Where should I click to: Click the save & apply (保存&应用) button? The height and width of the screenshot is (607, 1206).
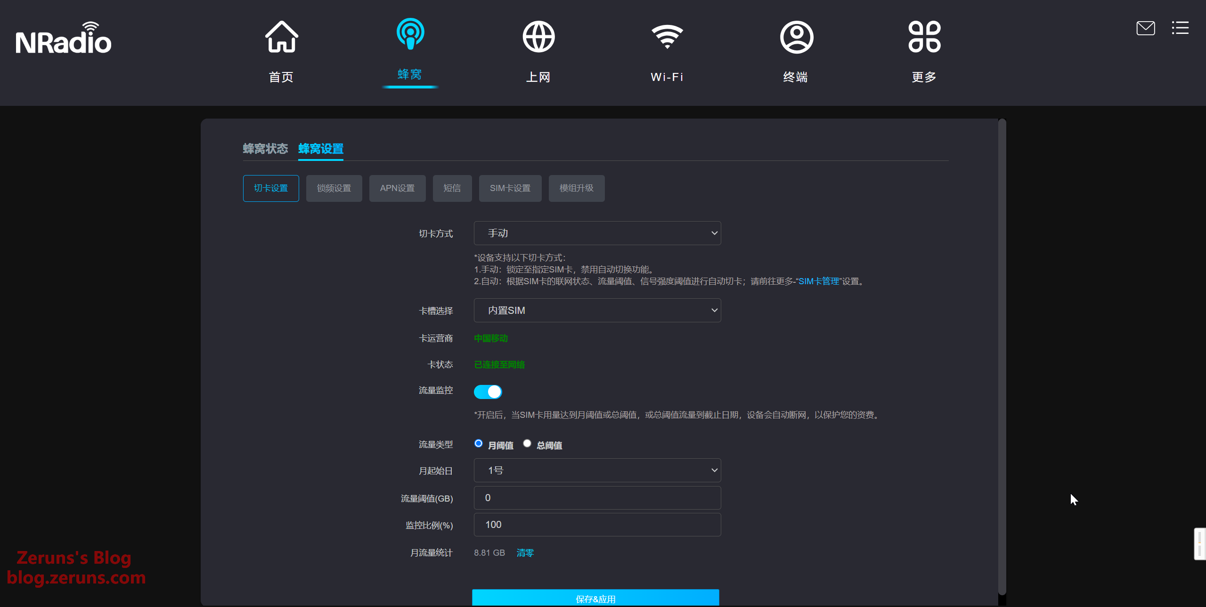coord(595,599)
